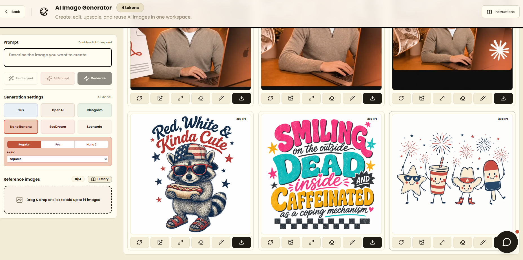
Task: Download the middle laptop photo
Action: [x=373, y=98]
